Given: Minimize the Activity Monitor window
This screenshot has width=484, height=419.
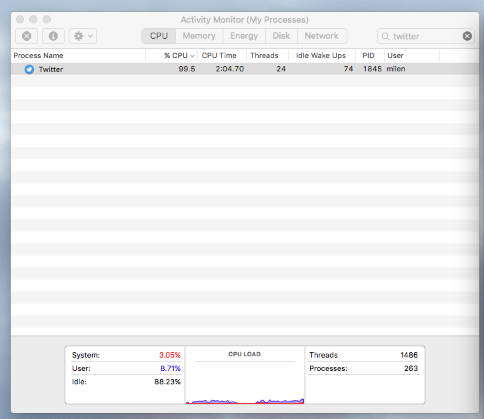Looking at the screenshot, I should click(x=33, y=19).
